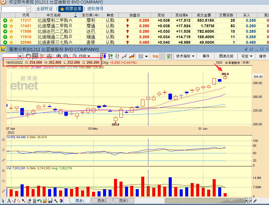Select the colored candlestick chart type icon
The image size is (269, 205).
[x=110, y=56]
